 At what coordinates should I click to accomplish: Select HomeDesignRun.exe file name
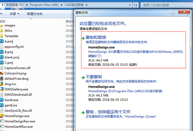click(20, 121)
